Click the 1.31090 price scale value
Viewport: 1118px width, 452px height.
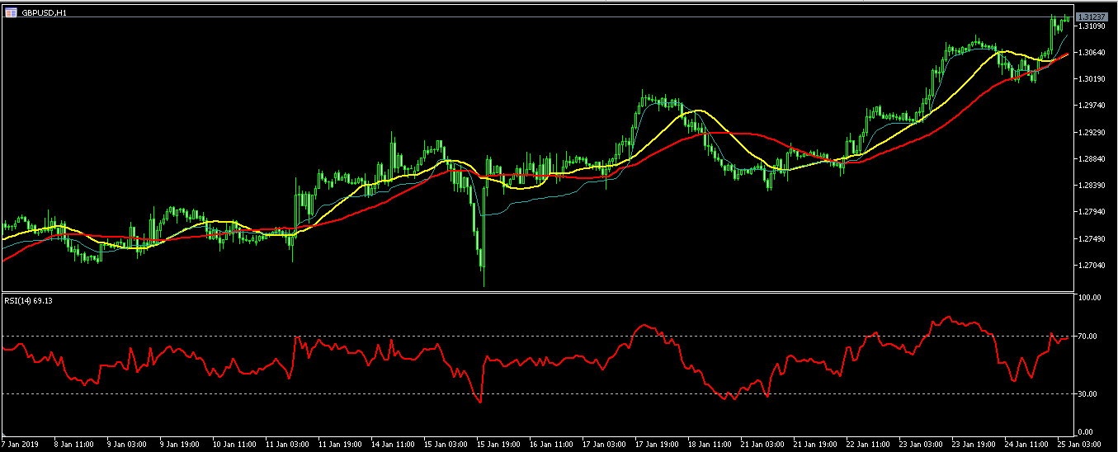click(x=1091, y=26)
